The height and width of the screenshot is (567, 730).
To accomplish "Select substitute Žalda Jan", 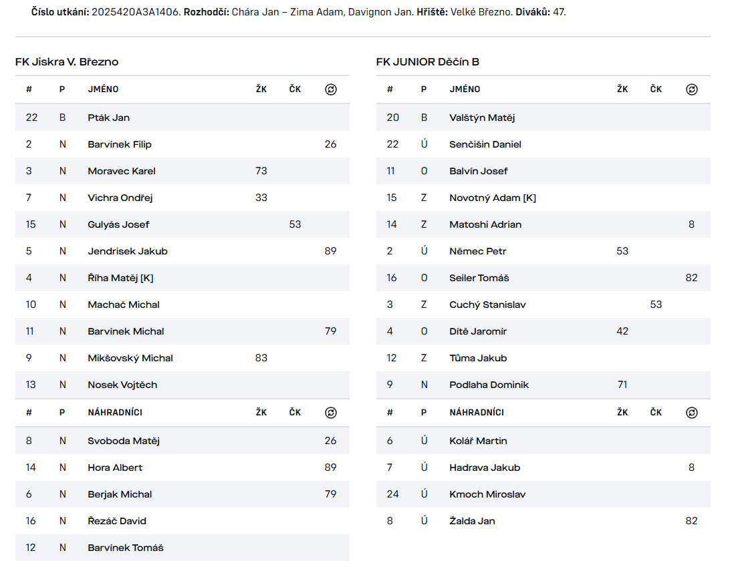I will tap(472, 521).
